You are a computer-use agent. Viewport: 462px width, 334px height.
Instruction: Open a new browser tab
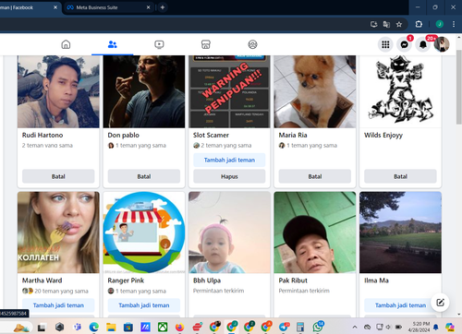tap(163, 7)
